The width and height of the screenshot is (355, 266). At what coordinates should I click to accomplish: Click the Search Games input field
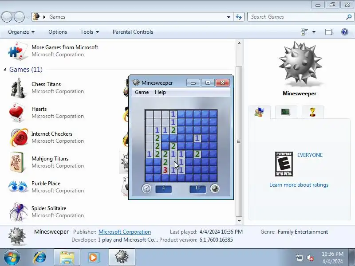[x=296, y=17]
